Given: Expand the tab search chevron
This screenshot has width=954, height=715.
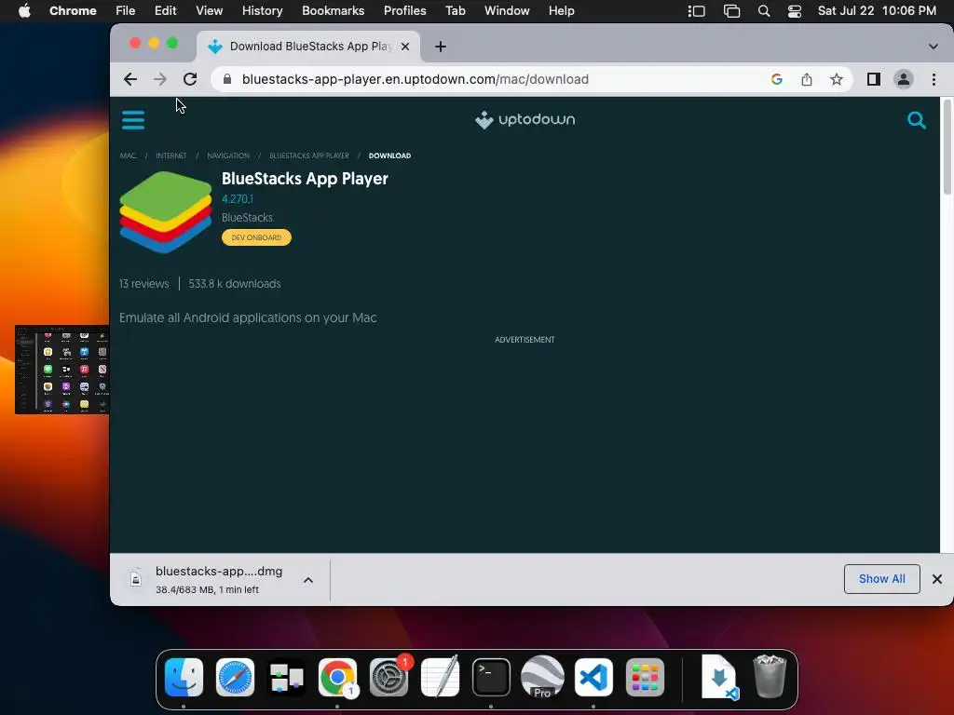Looking at the screenshot, I should click(933, 47).
